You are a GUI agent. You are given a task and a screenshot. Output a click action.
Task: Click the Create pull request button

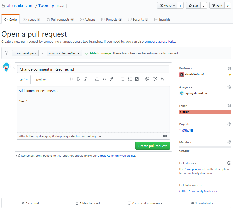152,146
